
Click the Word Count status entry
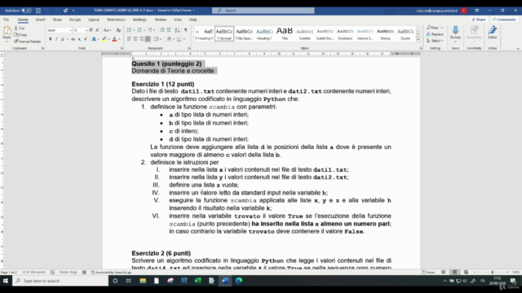[x=33, y=272]
